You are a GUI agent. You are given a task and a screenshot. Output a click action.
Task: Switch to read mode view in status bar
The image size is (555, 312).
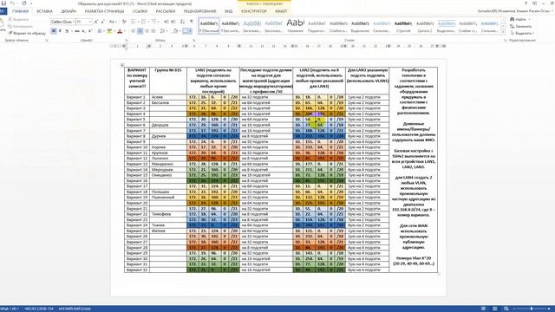click(x=483, y=309)
